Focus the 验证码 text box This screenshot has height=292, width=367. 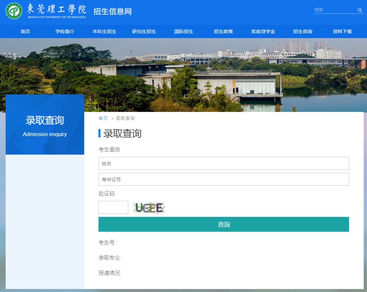[113, 207]
